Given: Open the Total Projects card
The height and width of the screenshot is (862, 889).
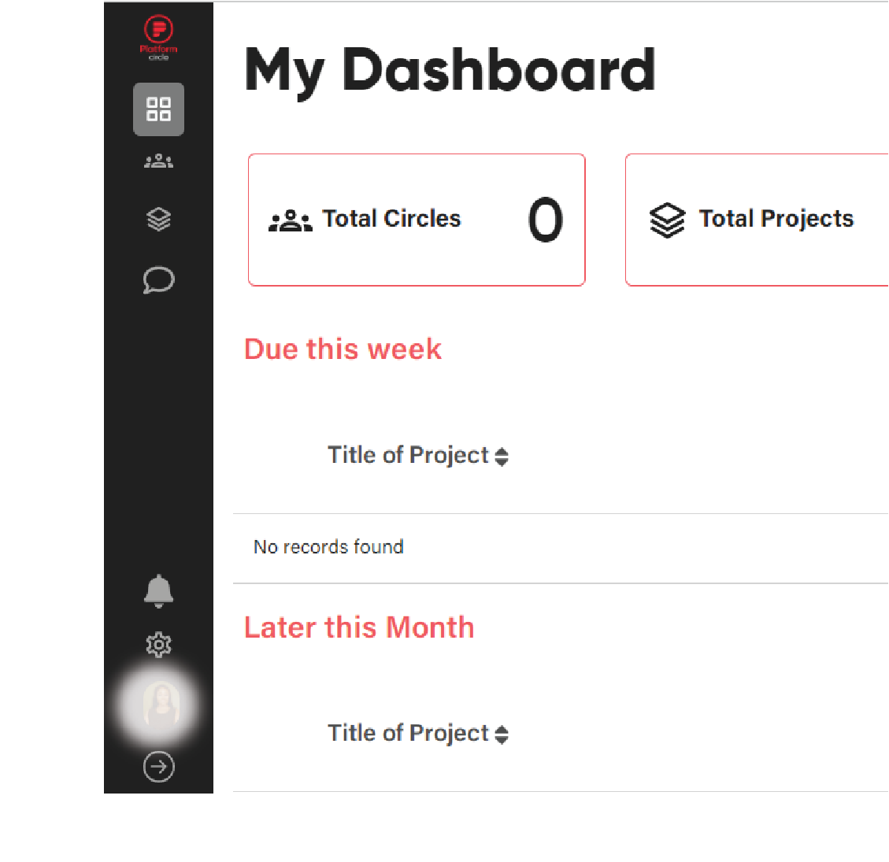Looking at the screenshot, I should coord(757,220).
